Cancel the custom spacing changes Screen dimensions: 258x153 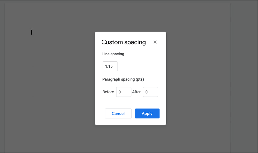[x=118, y=113]
